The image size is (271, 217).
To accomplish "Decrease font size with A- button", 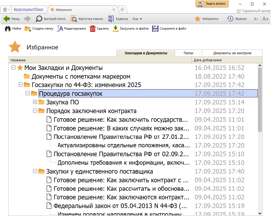I will [x=256, y=19].
